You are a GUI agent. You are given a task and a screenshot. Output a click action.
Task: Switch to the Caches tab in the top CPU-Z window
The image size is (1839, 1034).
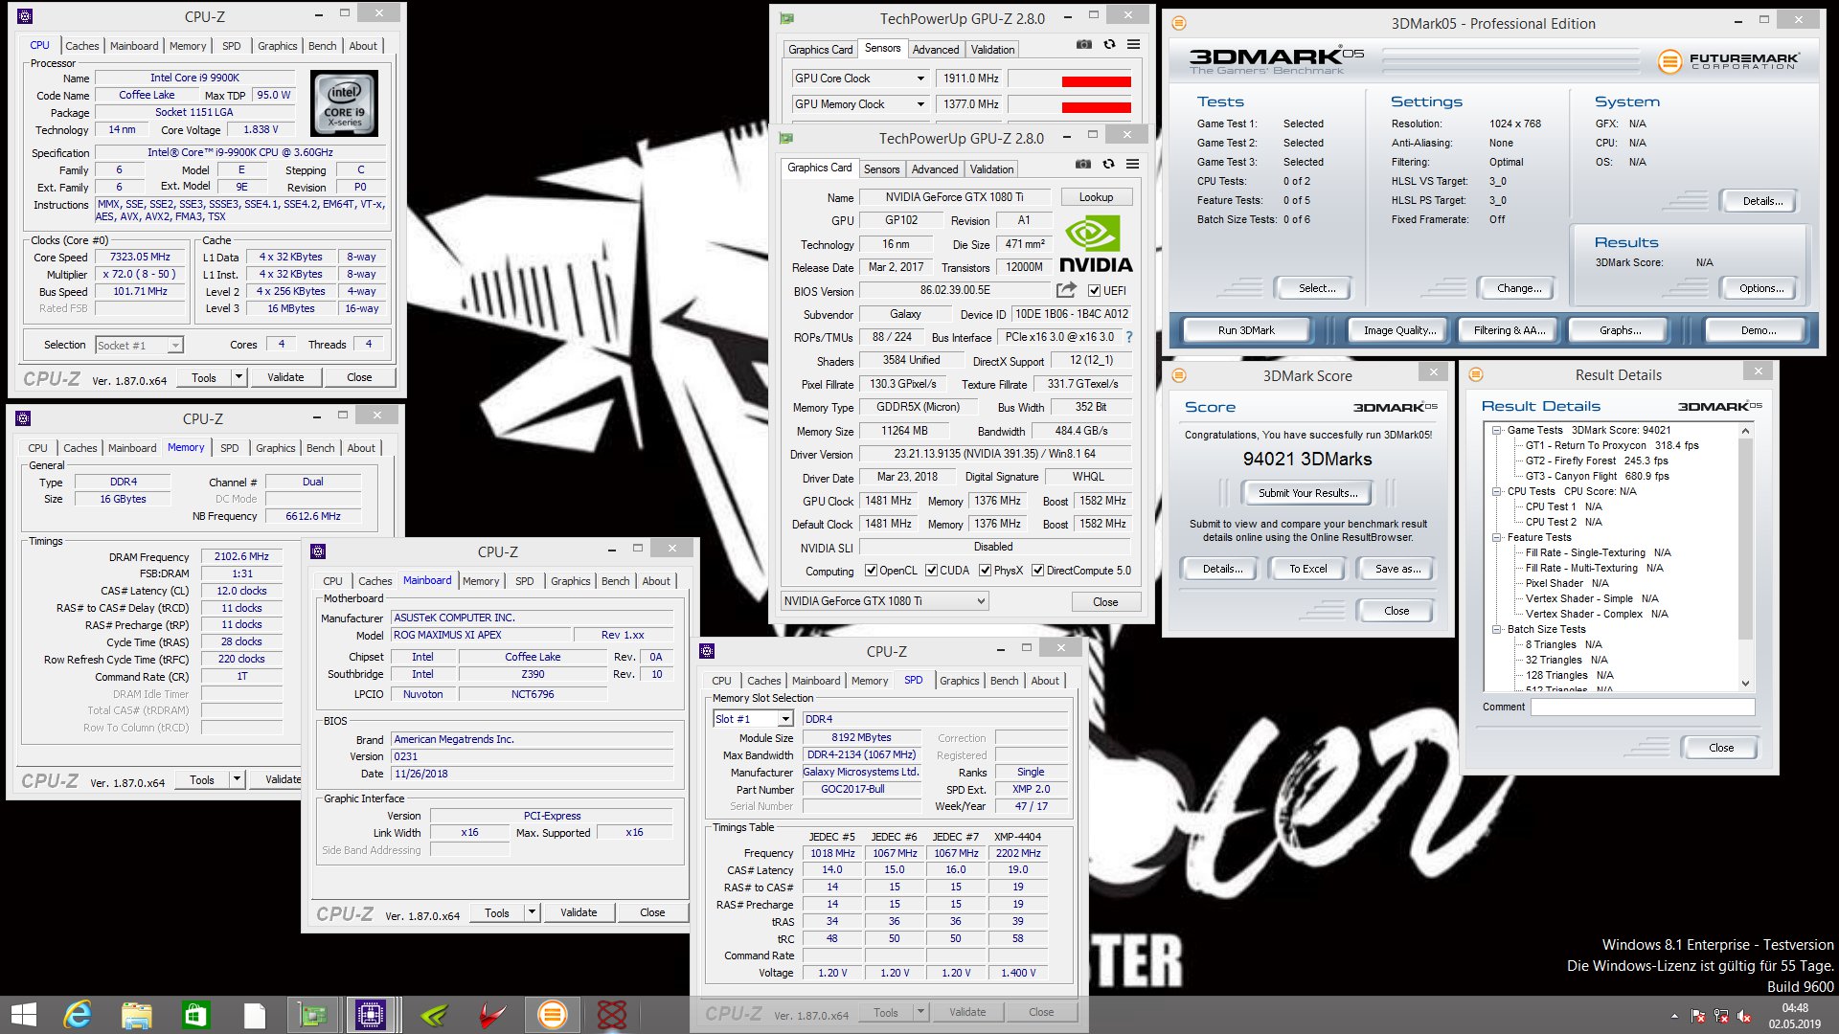click(x=81, y=46)
